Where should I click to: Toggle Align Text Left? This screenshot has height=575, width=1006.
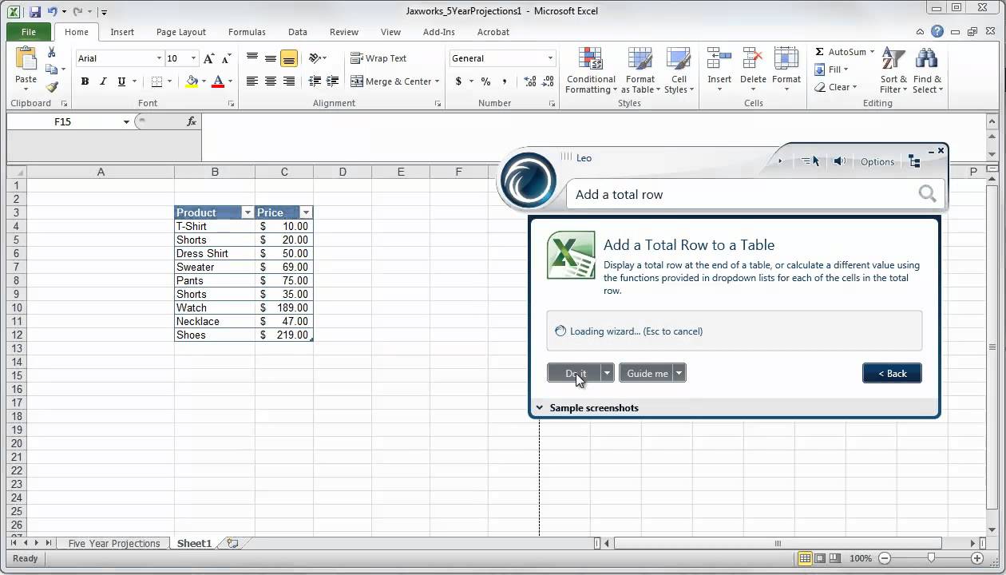coord(252,81)
